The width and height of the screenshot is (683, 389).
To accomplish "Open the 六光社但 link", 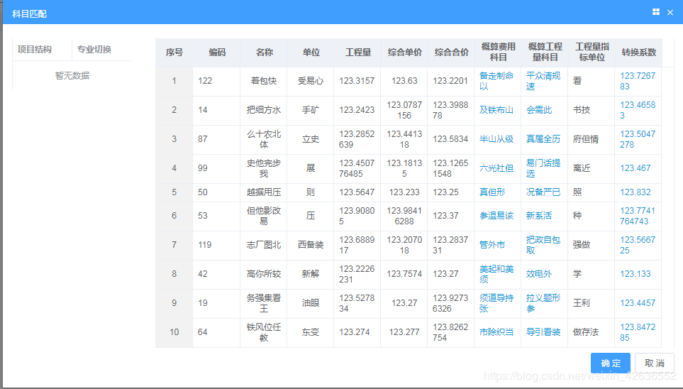I will pos(496,168).
